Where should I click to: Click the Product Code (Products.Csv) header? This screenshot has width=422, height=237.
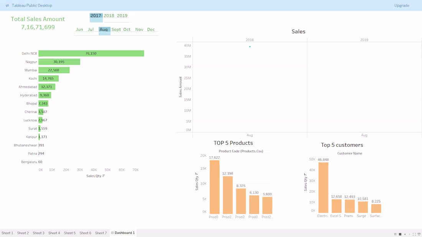pyautogui.click(x=241, y=151)
